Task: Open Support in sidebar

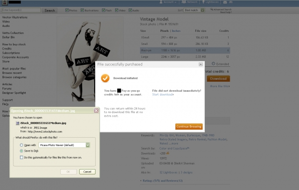Action: pyautogui.click(x=7, y=100)
